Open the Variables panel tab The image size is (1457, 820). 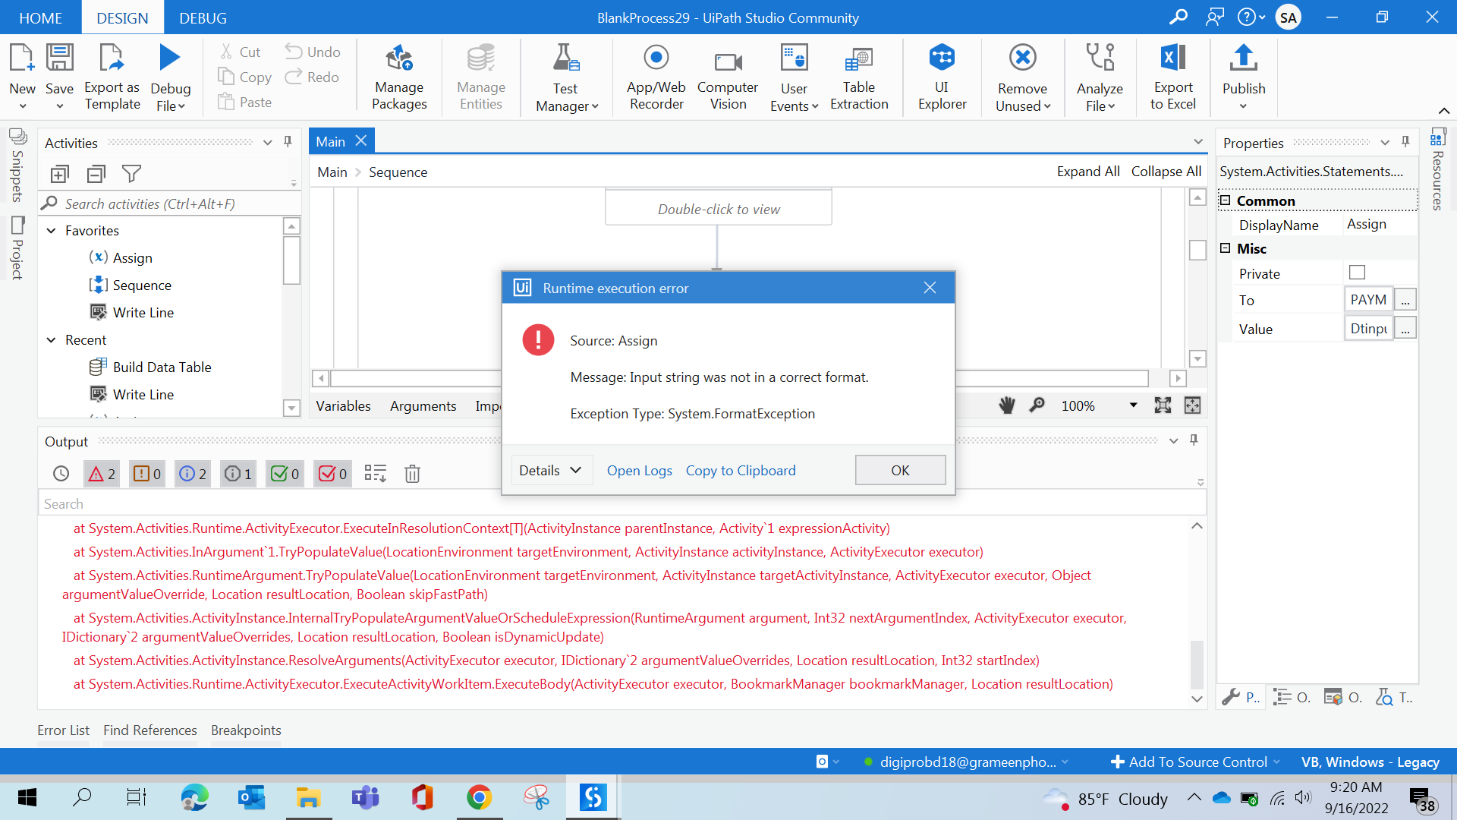coord(343,406)
